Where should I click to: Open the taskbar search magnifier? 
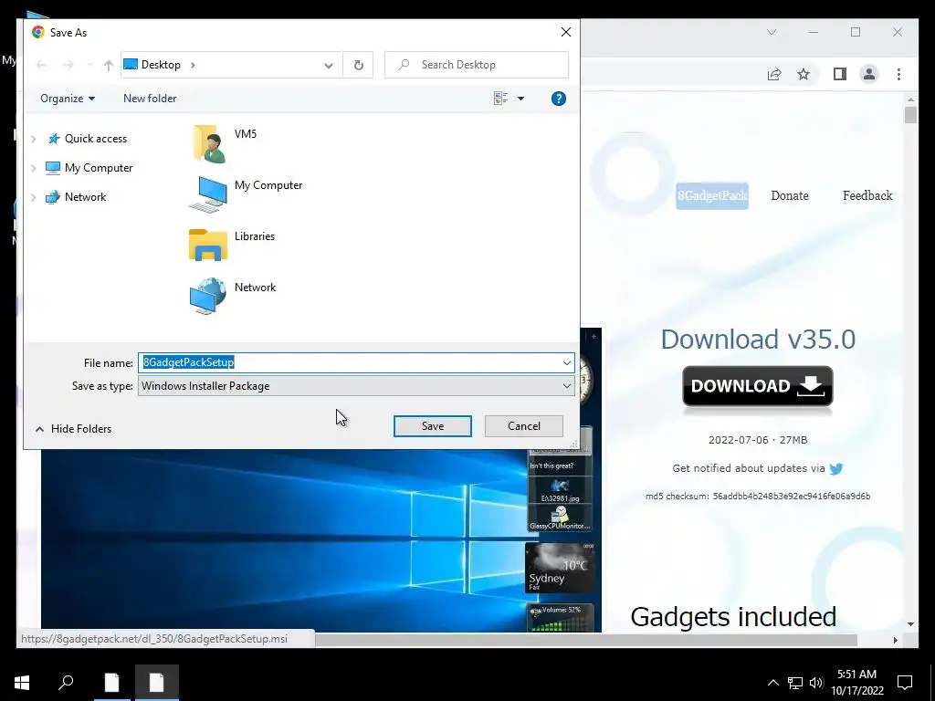click(66, 683)
